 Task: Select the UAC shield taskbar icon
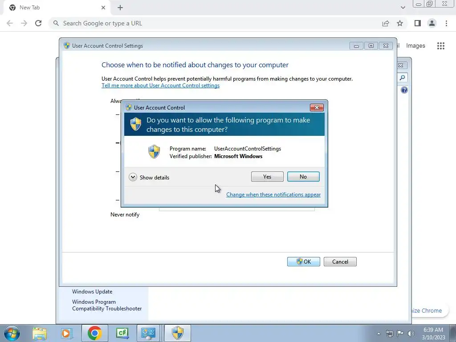(x=178, y=333)
